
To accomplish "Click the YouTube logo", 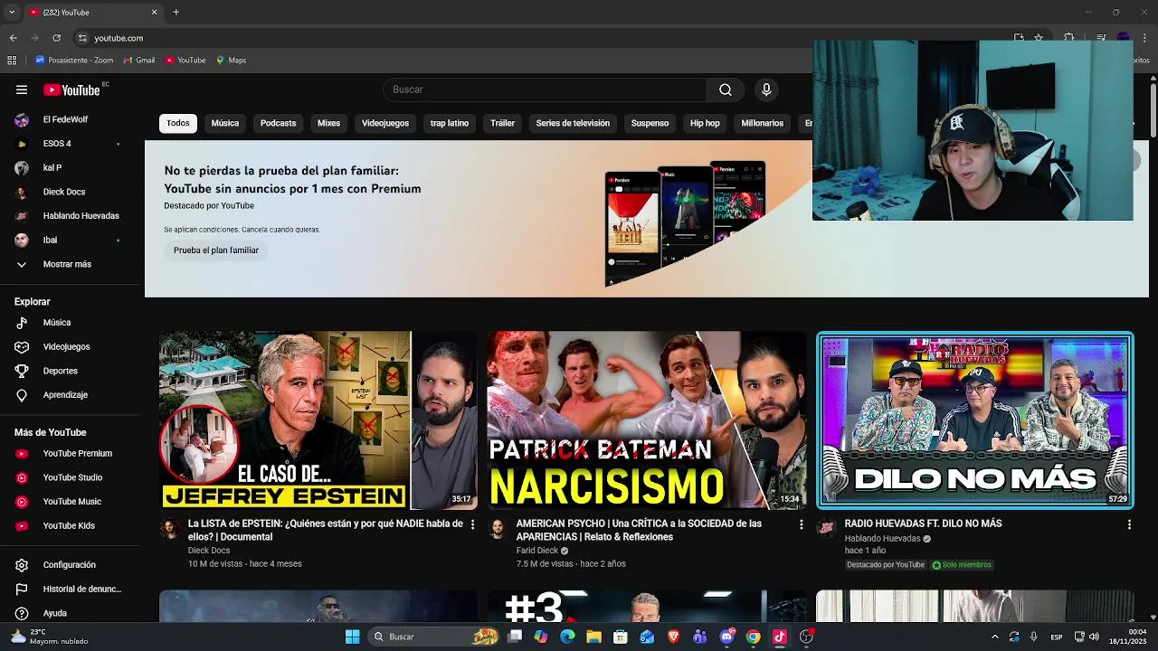I will pyautogui.click(x=71, y=90).
